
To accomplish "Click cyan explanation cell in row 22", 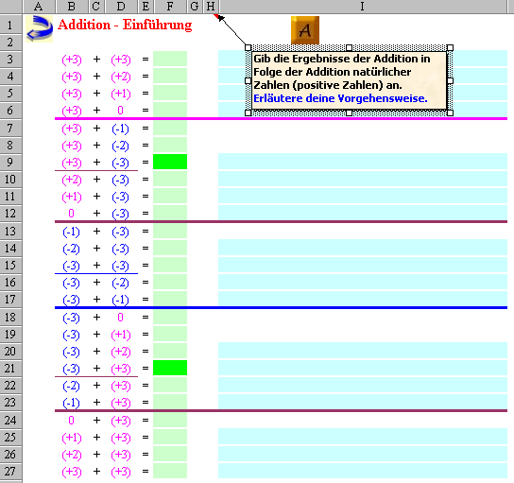I will point(363,385).
